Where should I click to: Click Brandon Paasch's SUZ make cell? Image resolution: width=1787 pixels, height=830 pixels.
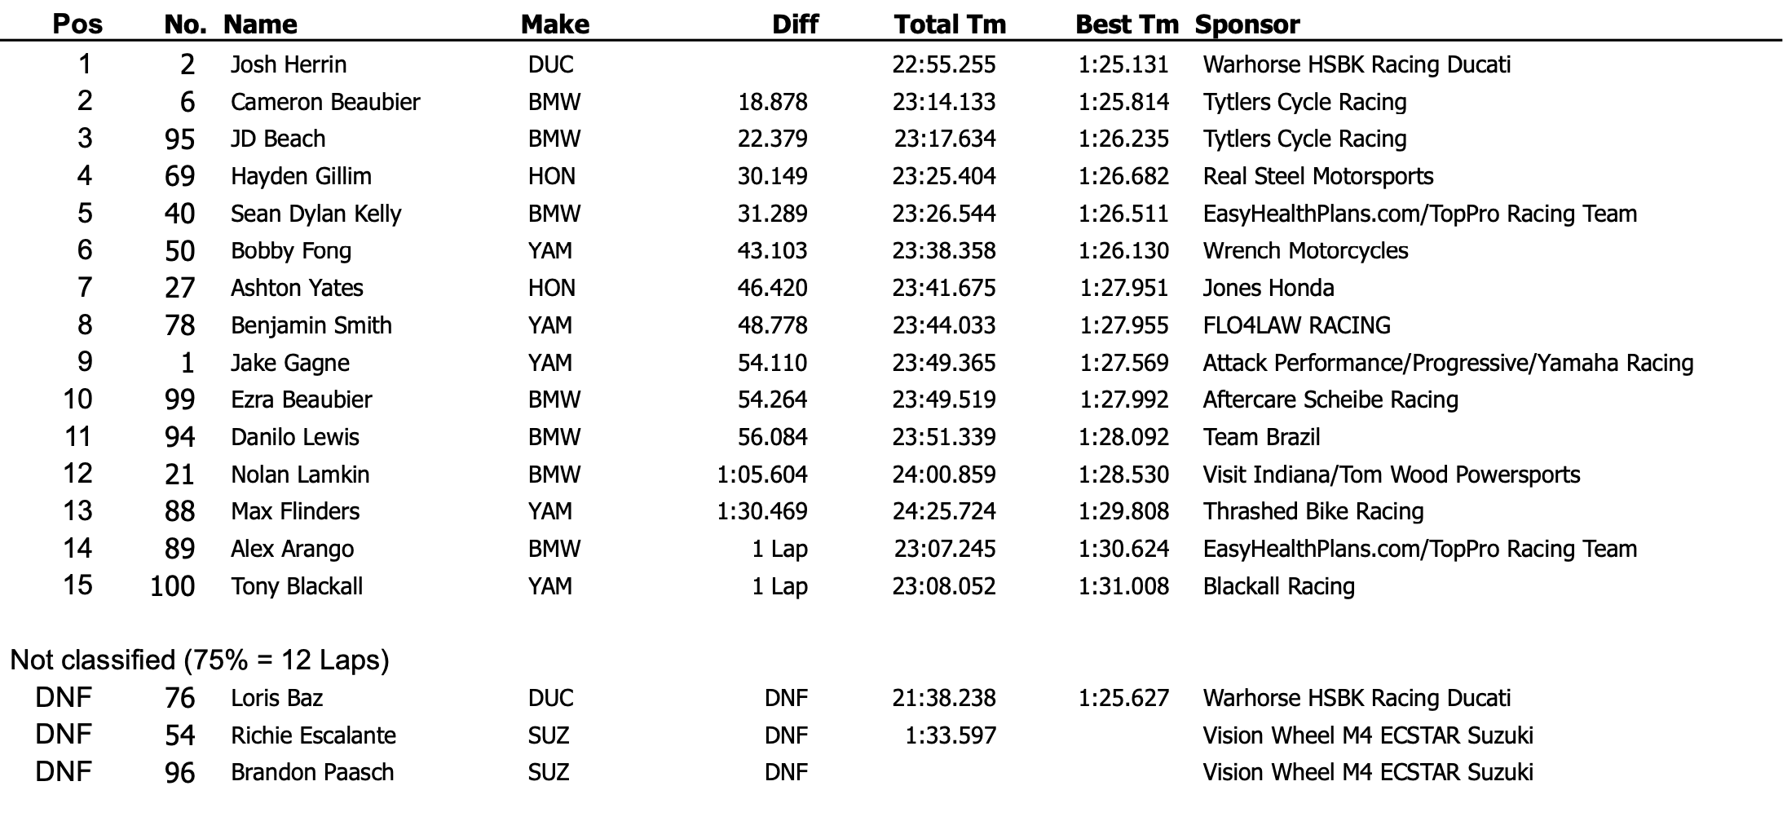(x=548, y=772)
